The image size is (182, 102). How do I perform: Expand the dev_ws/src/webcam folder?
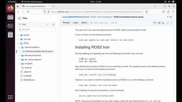pyautogui.click(x=19, y=59)
